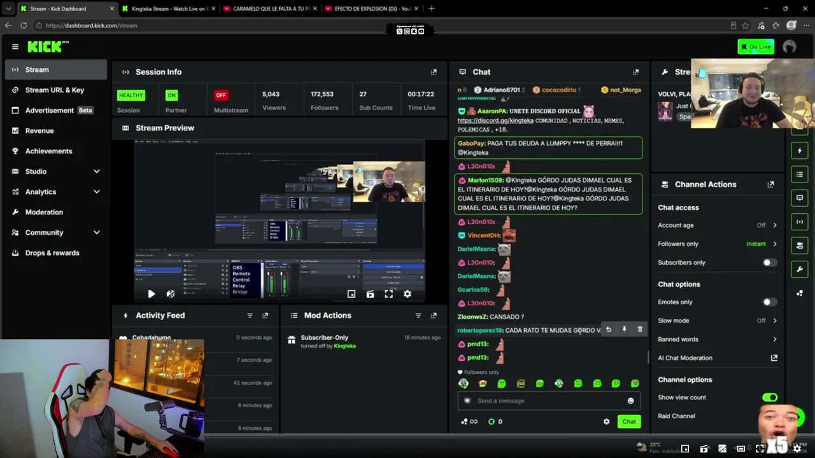Image resolution: width=815 pixels, height=458 pixels.
Task: Open chat settings gear beside the Chat button
Action: tap(606, 422)
